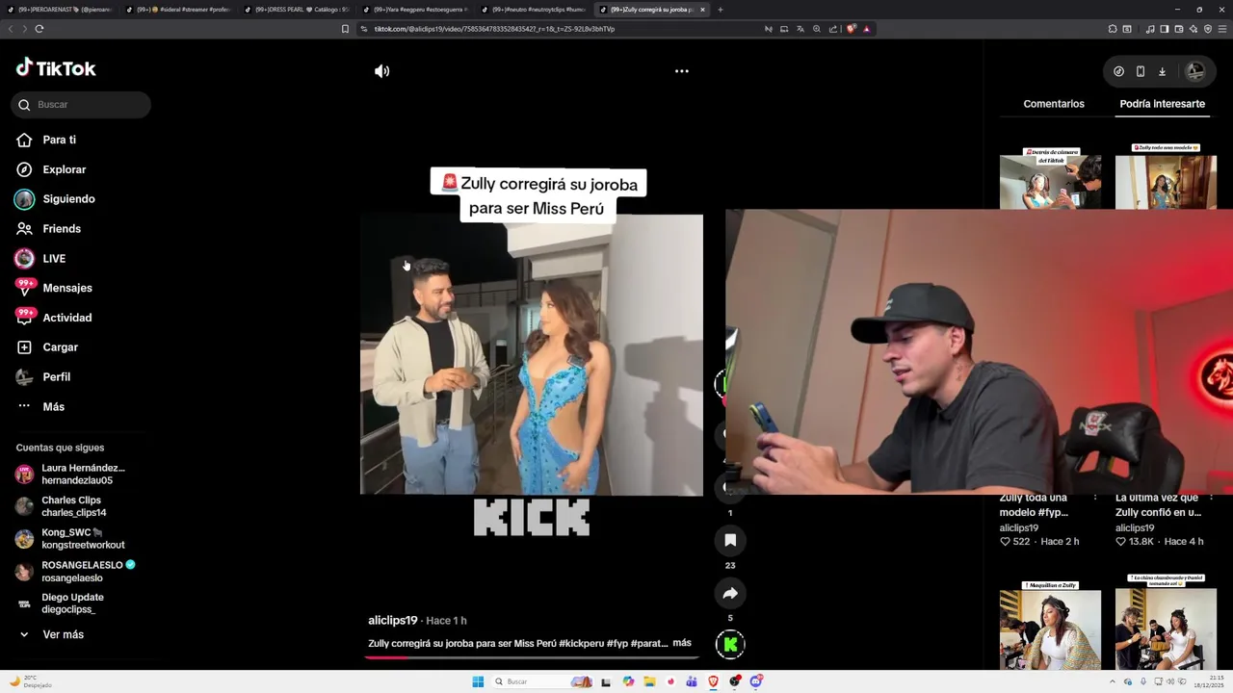Close the current Zully TikTok tab
1233x693 pixels.
click(x=702, y=10)
